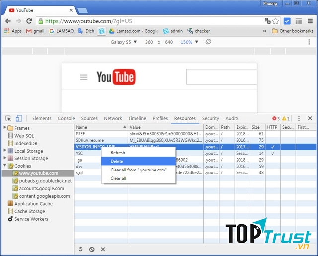The height and width of the screenshot is (256, 318).
Task: Open the Apps bookmarks shortcut
Action: pos(13,31)
